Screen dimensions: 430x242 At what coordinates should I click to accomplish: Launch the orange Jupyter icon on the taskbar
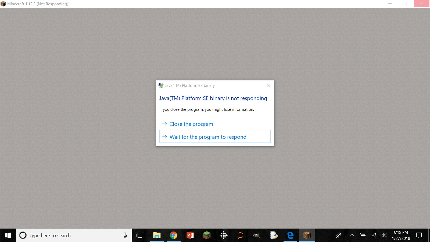tap(240, 235)
